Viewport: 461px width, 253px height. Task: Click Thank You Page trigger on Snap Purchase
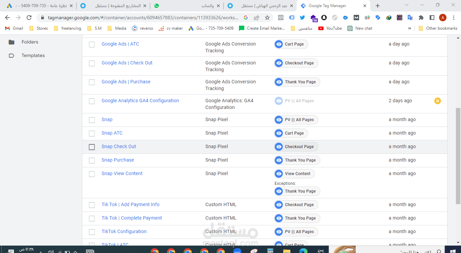click(x=297, y=160)
